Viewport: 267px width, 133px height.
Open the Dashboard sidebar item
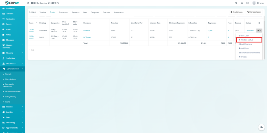[x=10, y=8]
